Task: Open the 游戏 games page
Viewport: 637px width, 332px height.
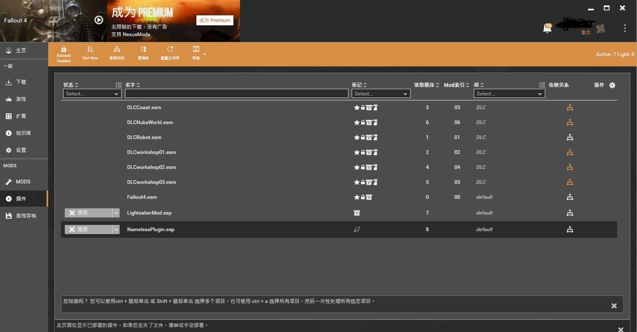Action: click(x=24, y=99)
